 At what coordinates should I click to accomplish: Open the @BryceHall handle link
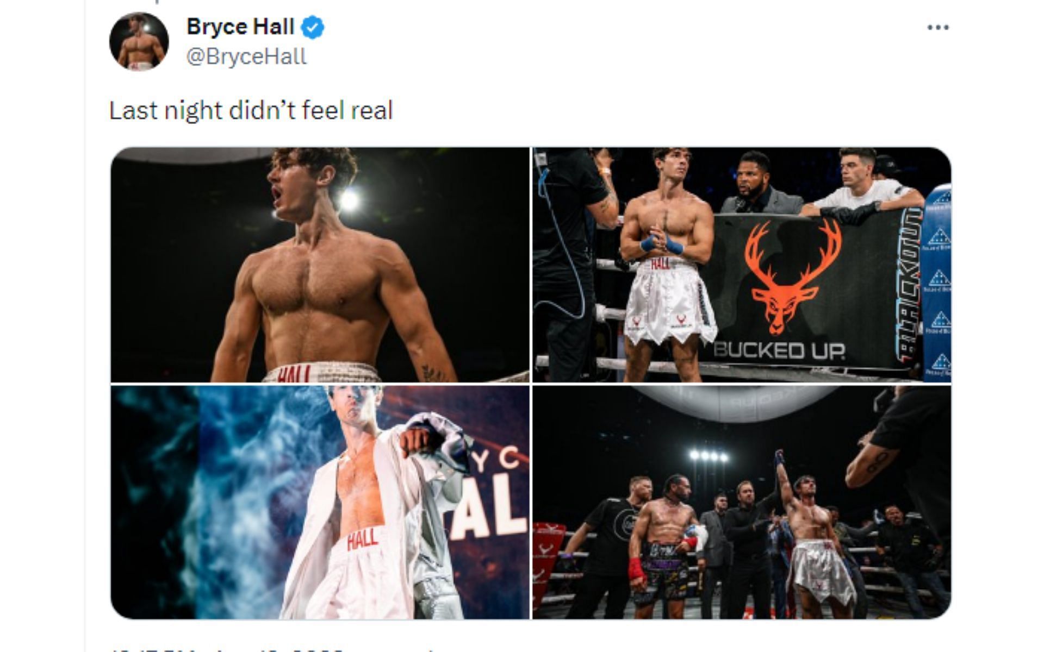[x=246, y=57]
